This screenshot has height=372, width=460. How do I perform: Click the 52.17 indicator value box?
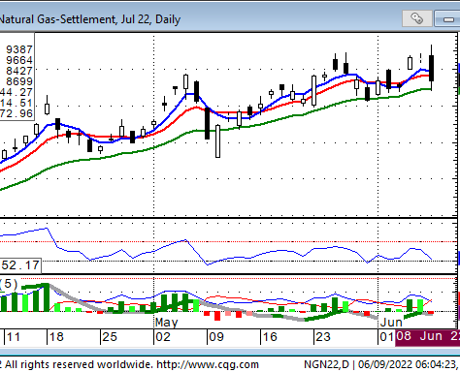[x=20, y=265]
